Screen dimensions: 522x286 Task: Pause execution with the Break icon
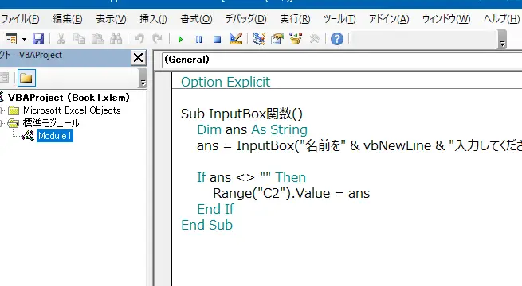tap(198, 40)
